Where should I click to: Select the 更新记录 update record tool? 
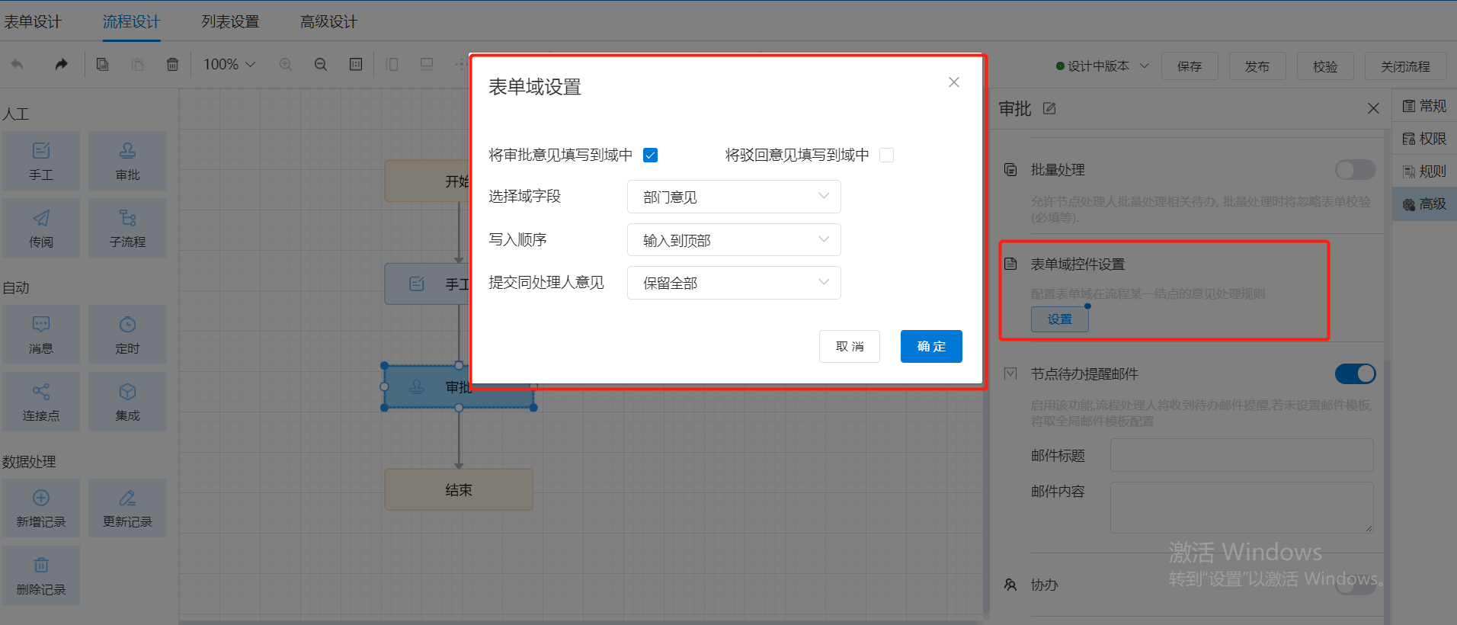(x=127, y=508)
